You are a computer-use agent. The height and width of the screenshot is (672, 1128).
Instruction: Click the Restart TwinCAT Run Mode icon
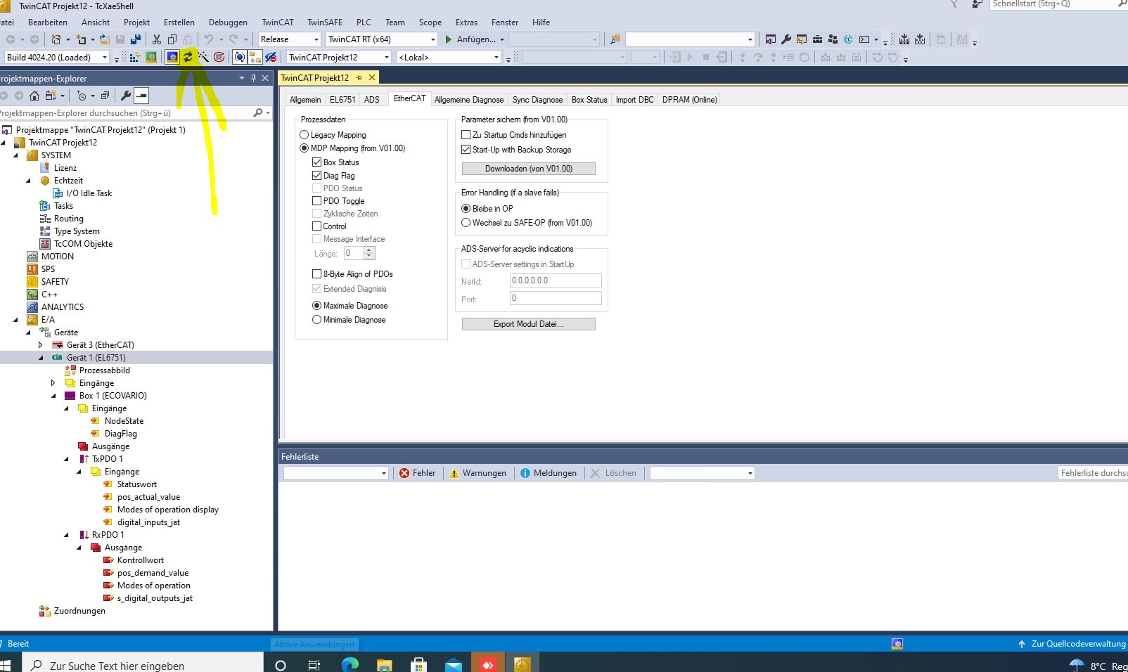[151, 57]
